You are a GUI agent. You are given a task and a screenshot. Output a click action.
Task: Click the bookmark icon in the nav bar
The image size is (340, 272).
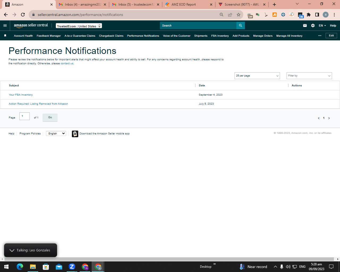pos(5,36)
